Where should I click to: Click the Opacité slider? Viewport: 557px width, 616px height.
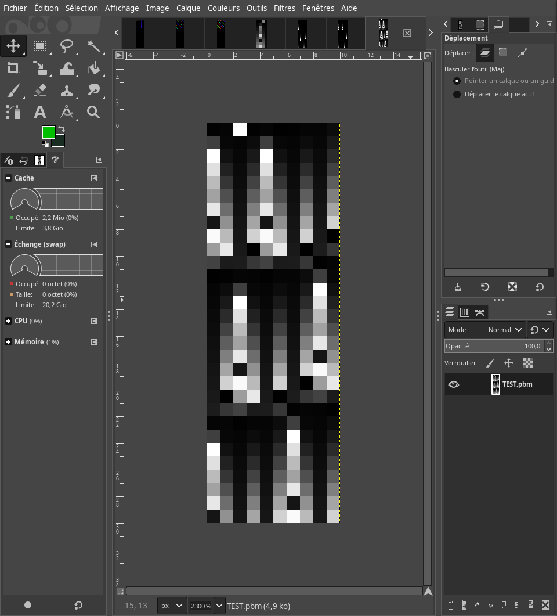click(x=493, y=346)
